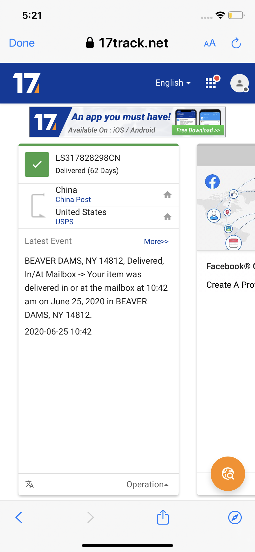Tap the green delivered status checkmark

tap(37, 164)
